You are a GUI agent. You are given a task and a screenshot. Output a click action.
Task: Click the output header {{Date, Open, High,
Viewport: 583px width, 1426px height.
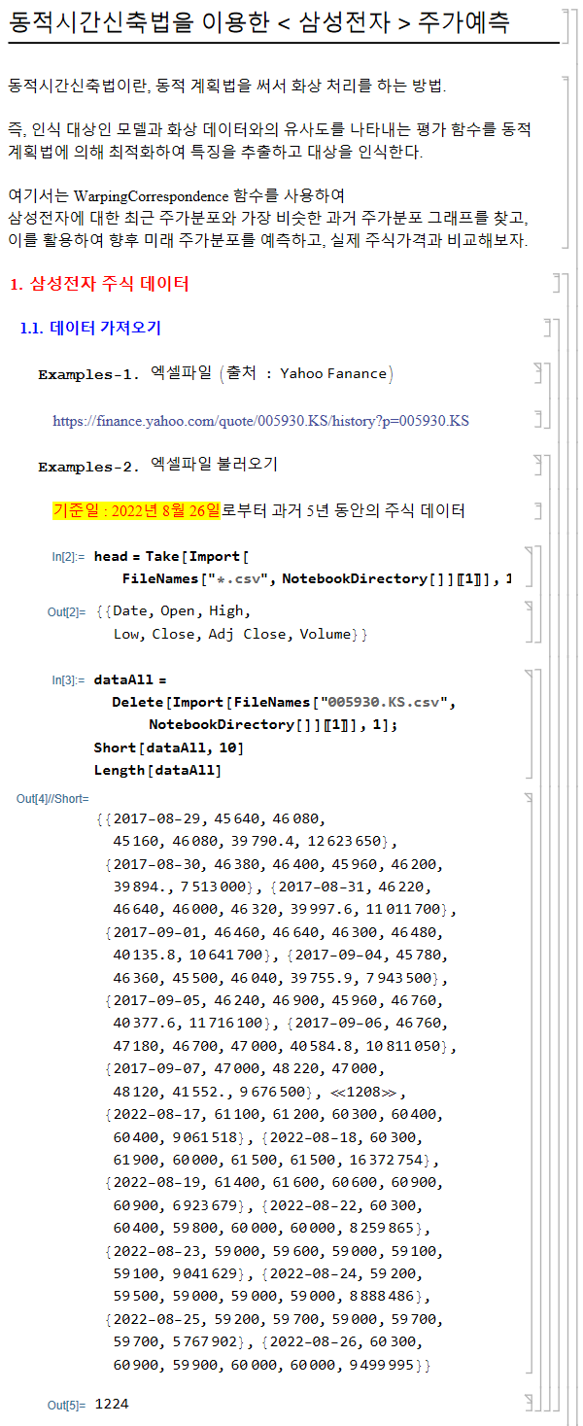tap(174, 611)
